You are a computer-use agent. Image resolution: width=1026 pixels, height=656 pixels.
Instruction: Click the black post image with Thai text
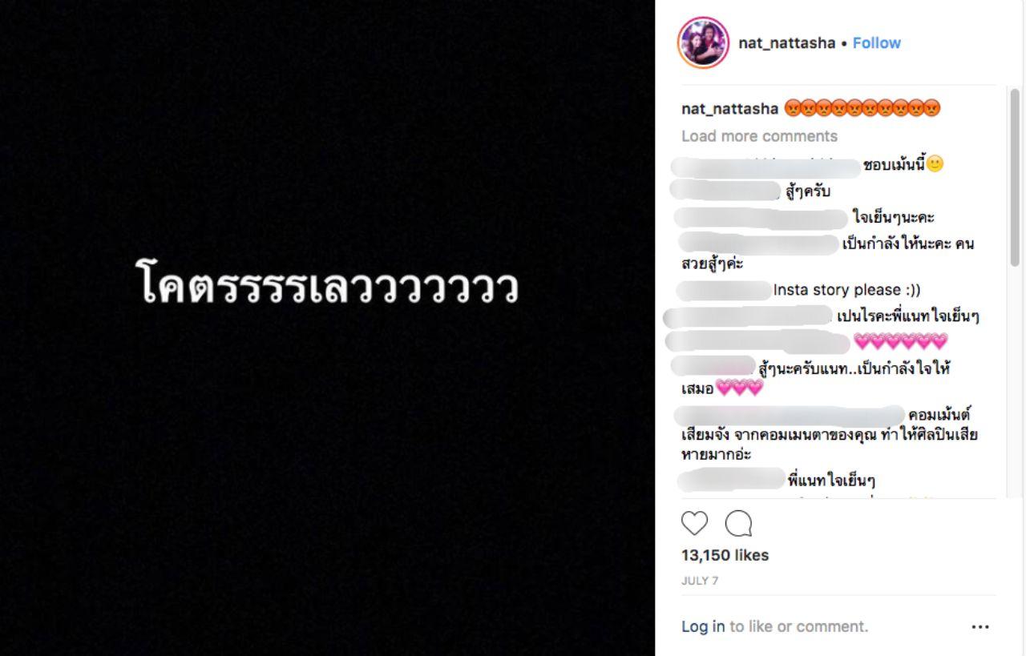[327, 328]
